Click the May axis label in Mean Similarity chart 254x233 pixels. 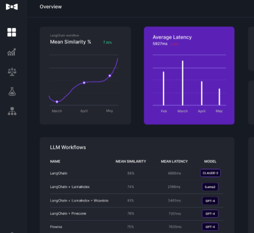(x=109, y=111)
